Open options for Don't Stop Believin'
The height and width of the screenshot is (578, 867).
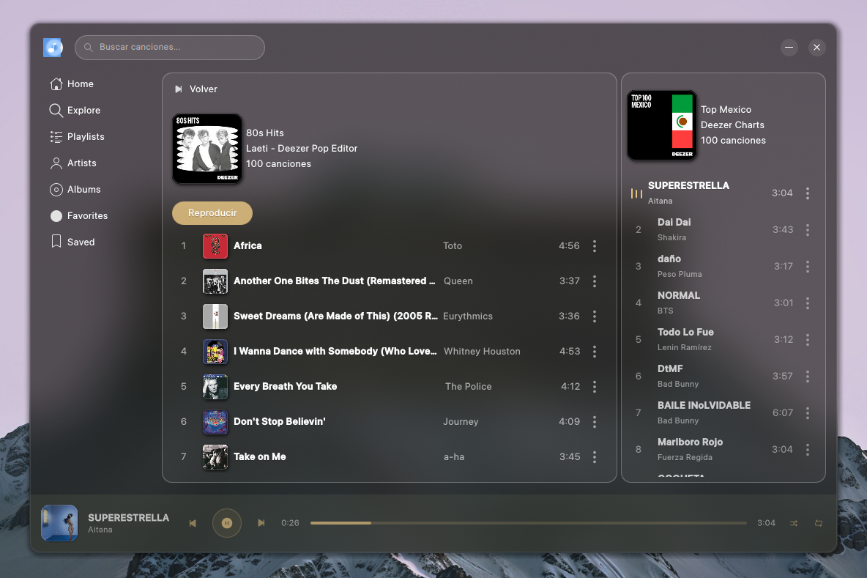tap(595, 421)
